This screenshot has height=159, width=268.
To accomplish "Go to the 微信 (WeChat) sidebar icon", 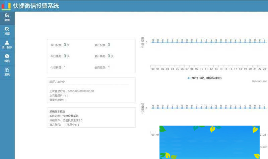I will point(7,58).
